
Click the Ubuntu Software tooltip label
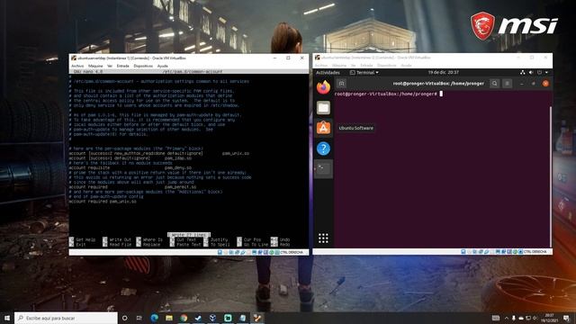click(x=356, y=128)
